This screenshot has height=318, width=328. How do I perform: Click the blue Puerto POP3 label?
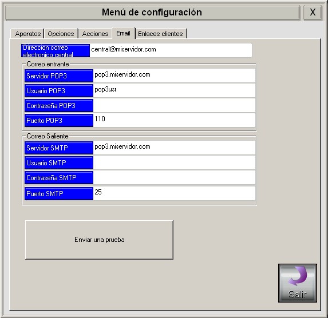[59, 120]
